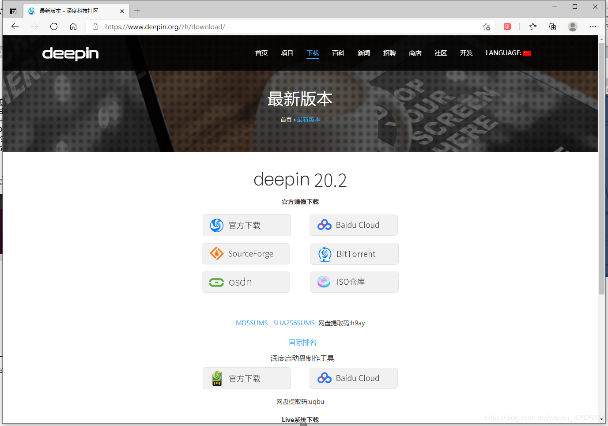
Task: Download deepin 20.2 from Baidu Cloud
Action: (x=354, y=225)
